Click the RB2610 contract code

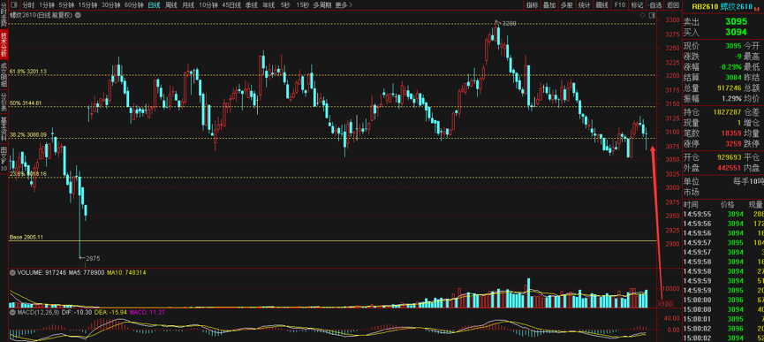(x=705, y=6)
